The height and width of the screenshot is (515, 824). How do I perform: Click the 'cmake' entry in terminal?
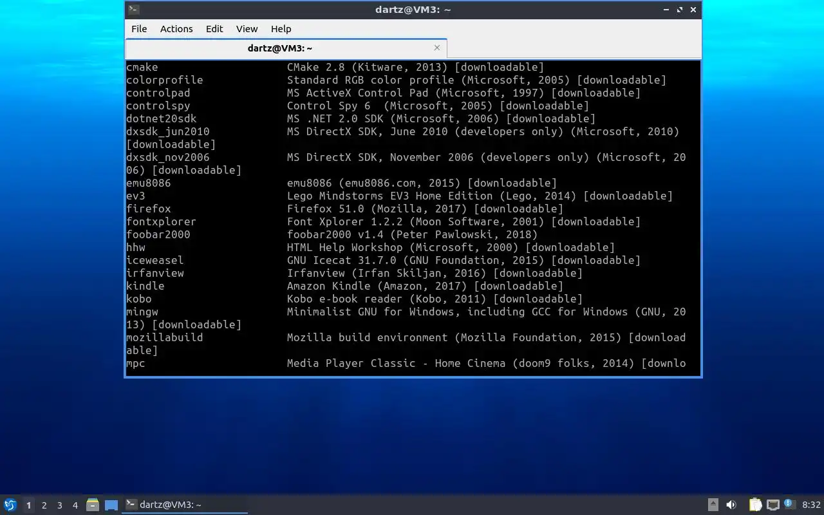pyautogui.click(x=142, y=67)
